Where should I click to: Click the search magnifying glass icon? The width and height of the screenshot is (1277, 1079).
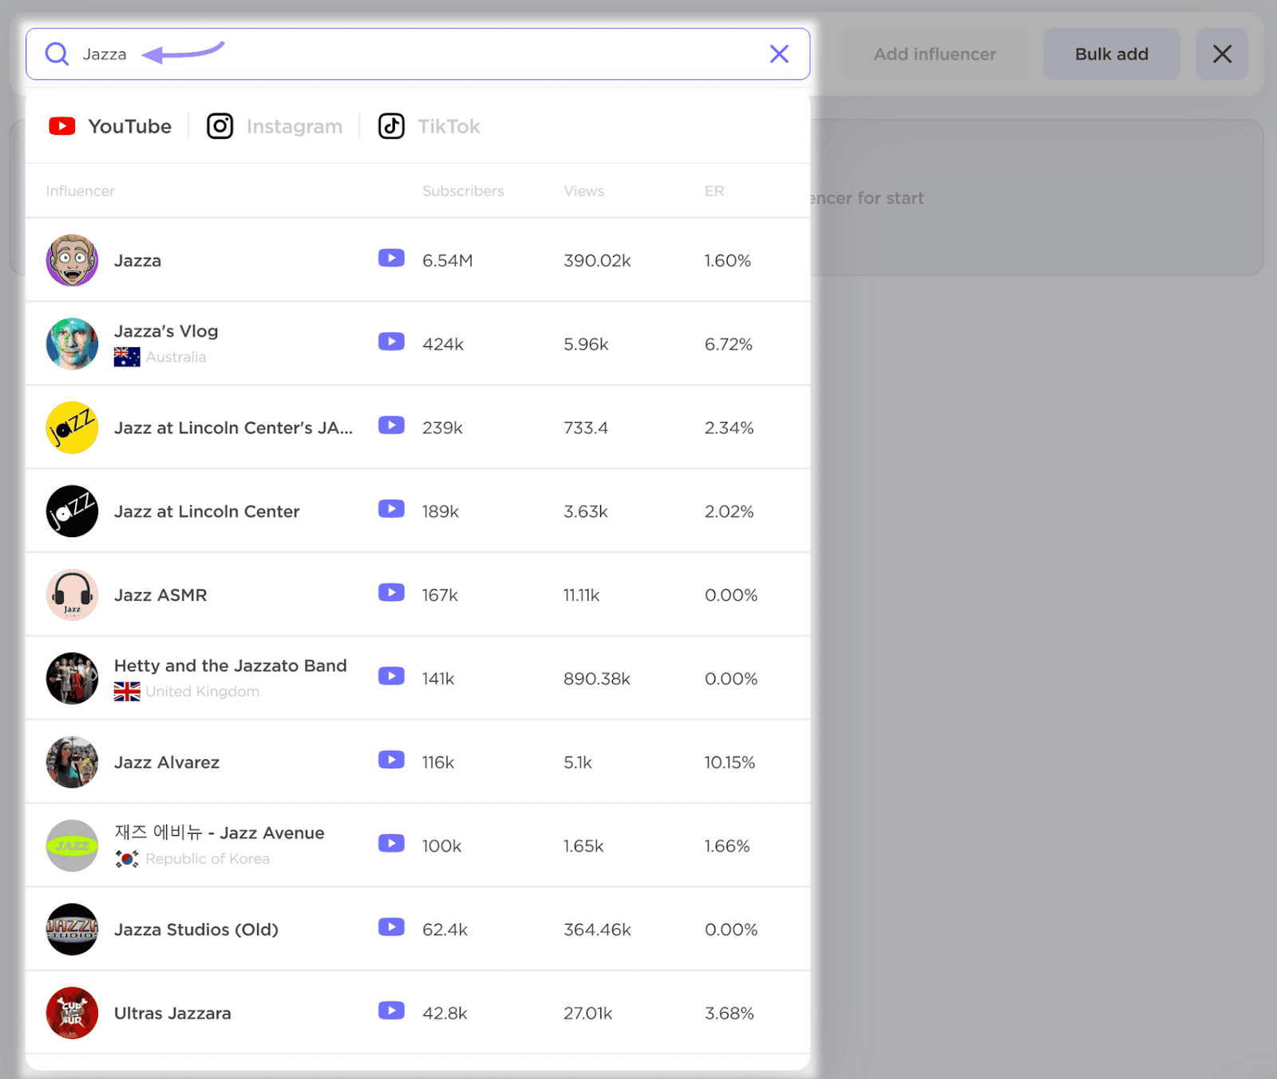[x=56, y=53]
